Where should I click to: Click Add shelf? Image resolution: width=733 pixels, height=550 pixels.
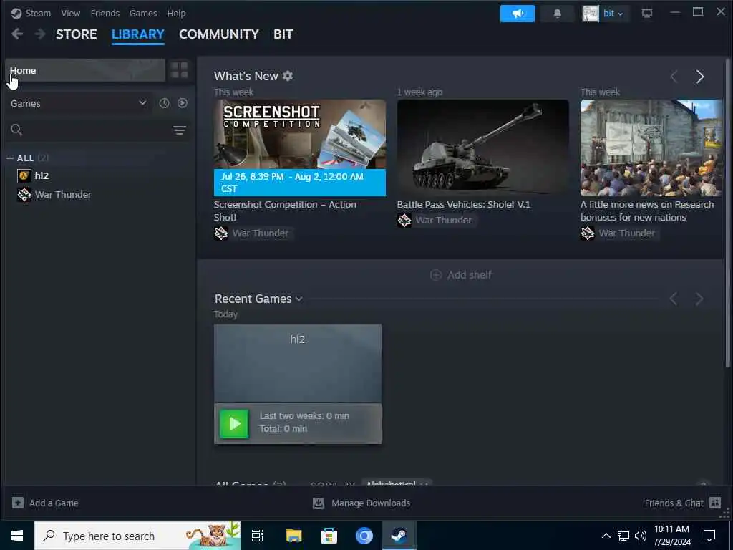pos(461,275)
